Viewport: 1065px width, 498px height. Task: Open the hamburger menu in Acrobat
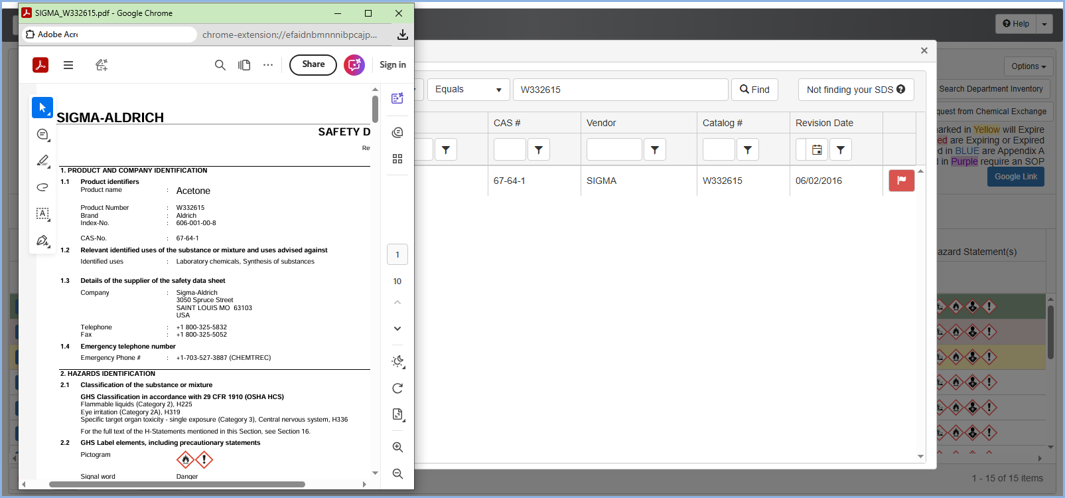(68, 65)
